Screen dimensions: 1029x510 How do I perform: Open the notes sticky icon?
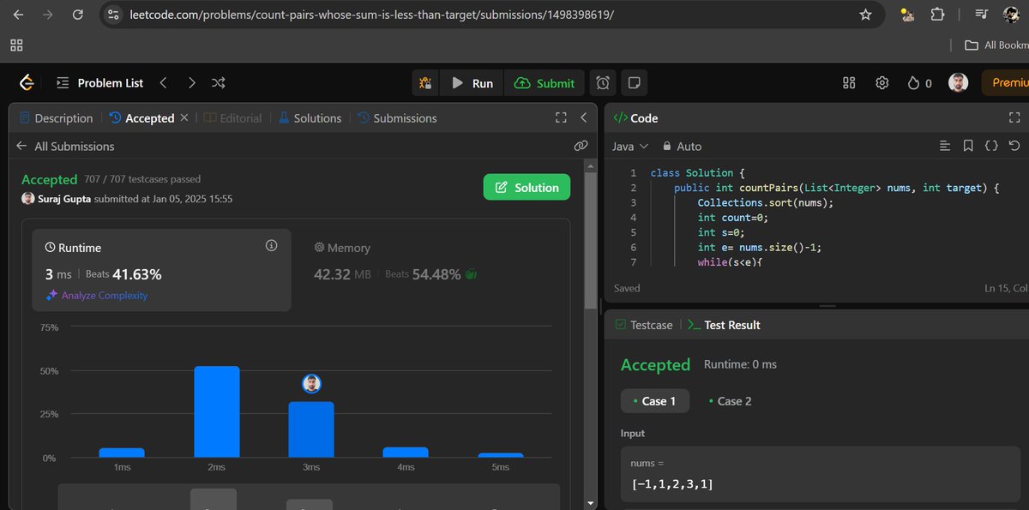click(x=635, y=83)
